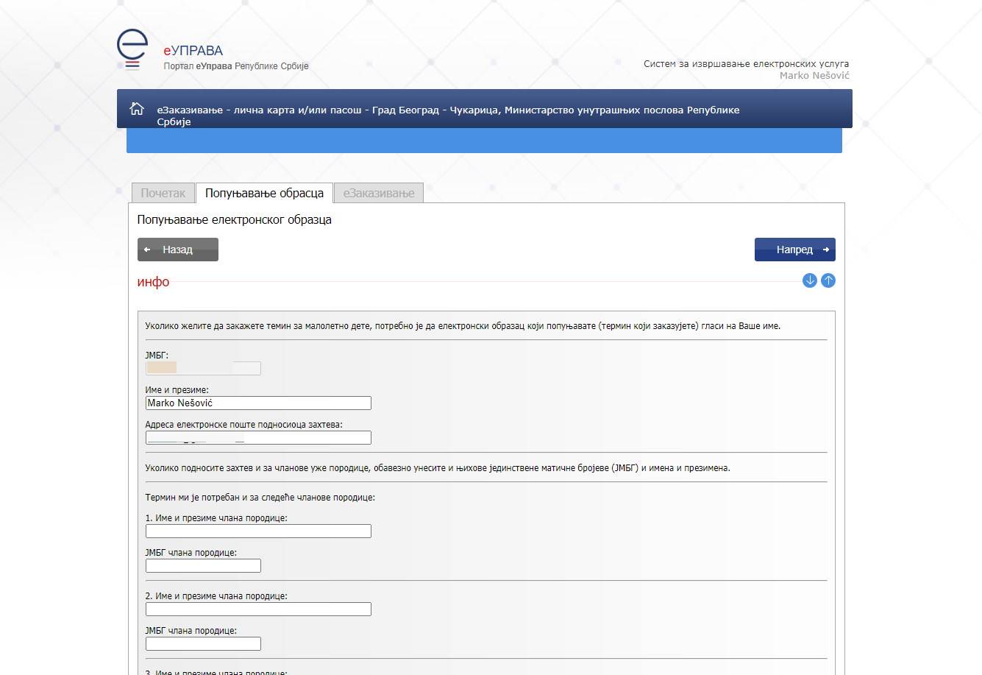Switch to the еЗаказивање tab

point(378,193)
